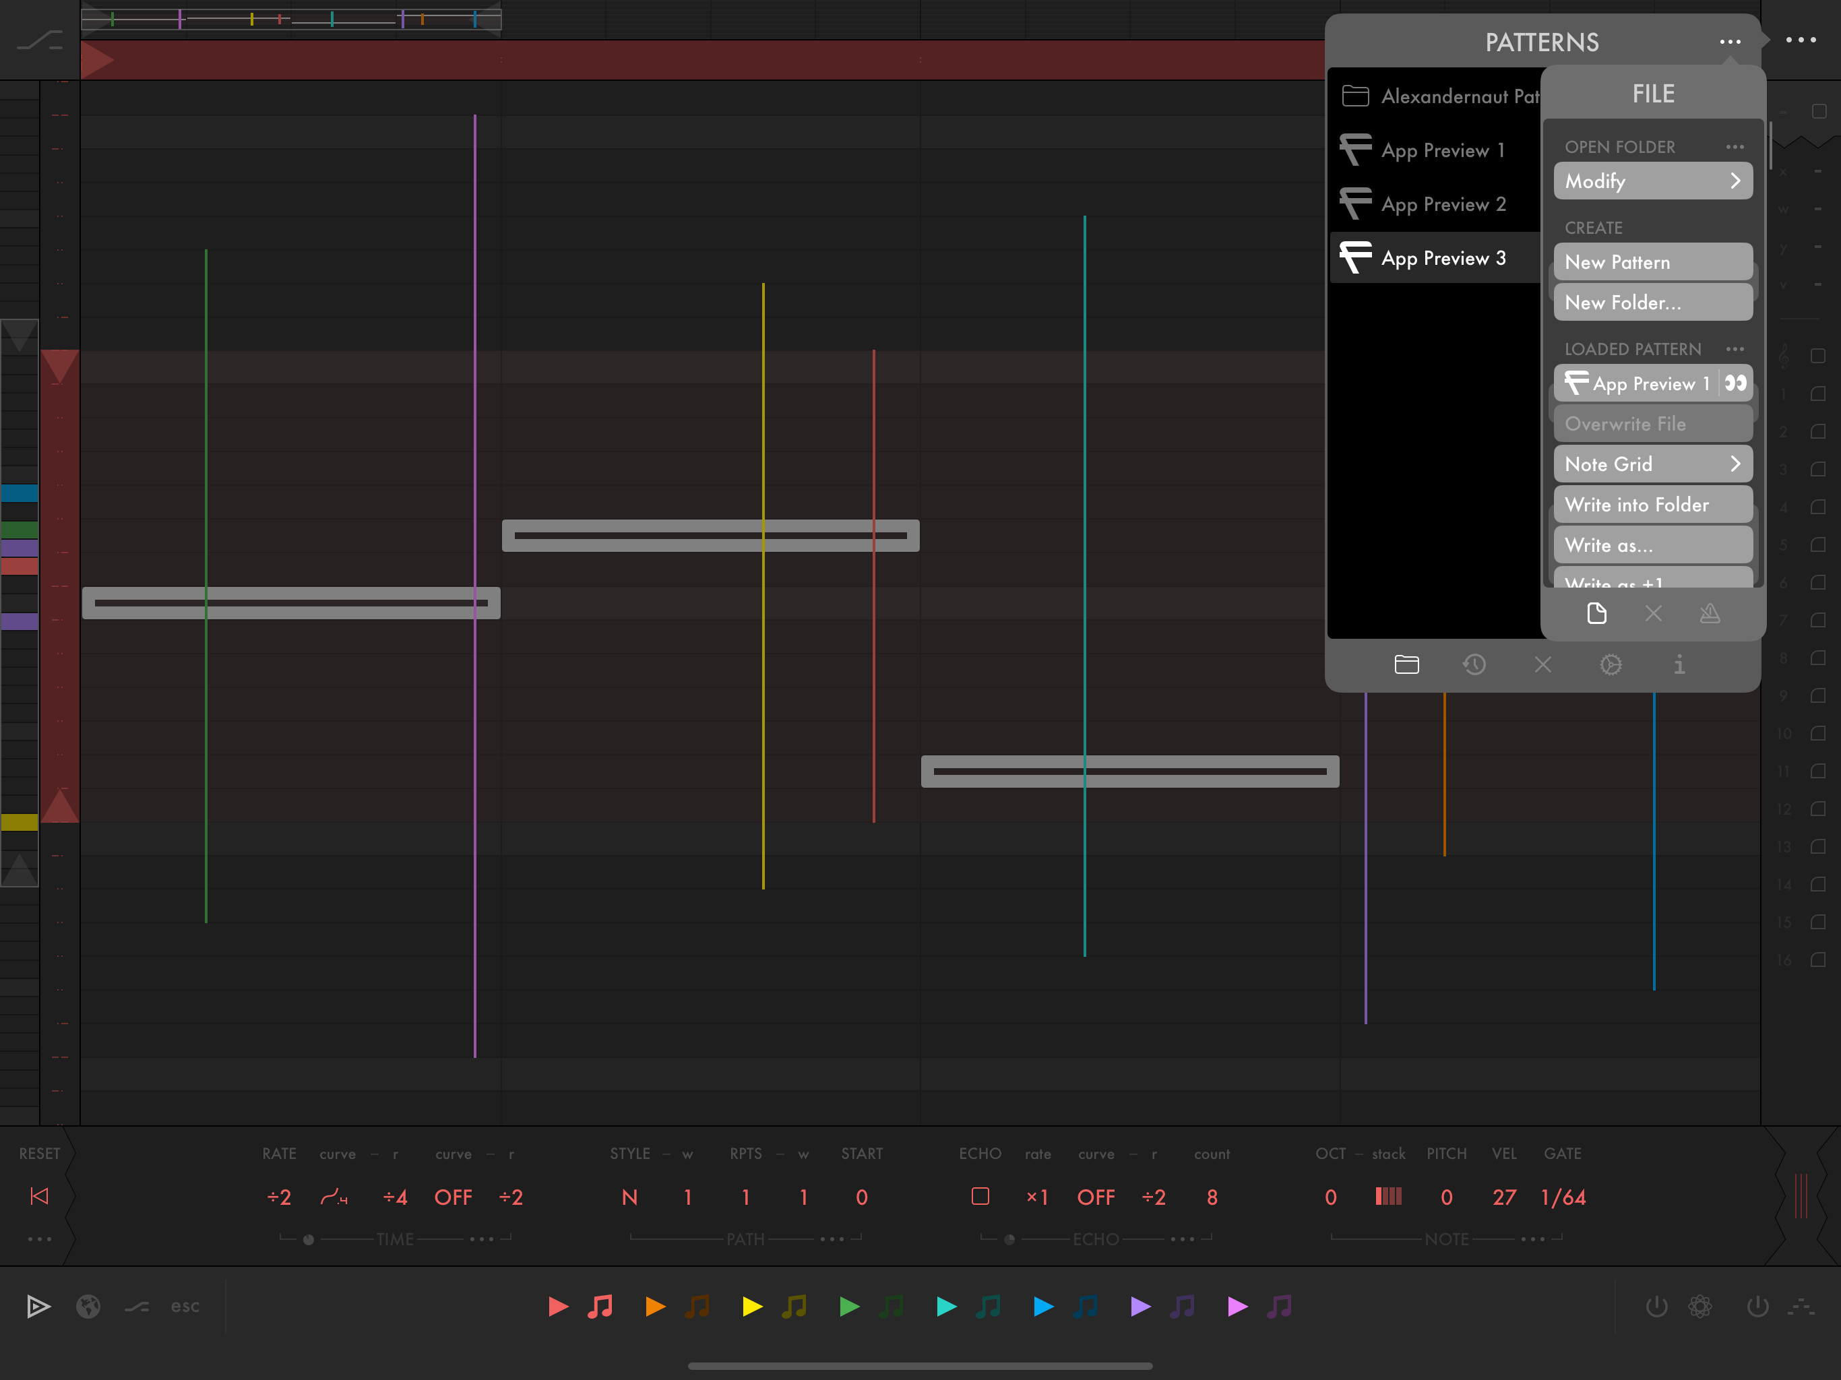This screenshot has width=1841, height=1380.
Task: Expand the Note Grid submenu
Action: 1652,464
